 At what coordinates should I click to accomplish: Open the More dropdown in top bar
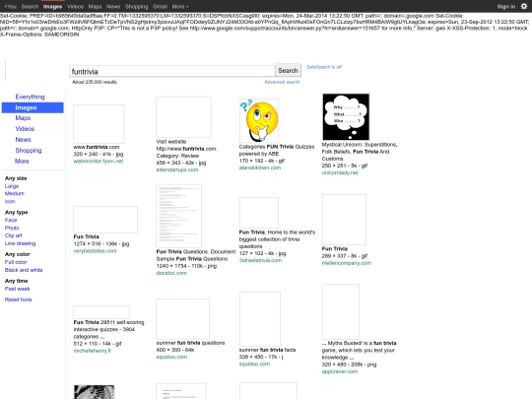180,7
